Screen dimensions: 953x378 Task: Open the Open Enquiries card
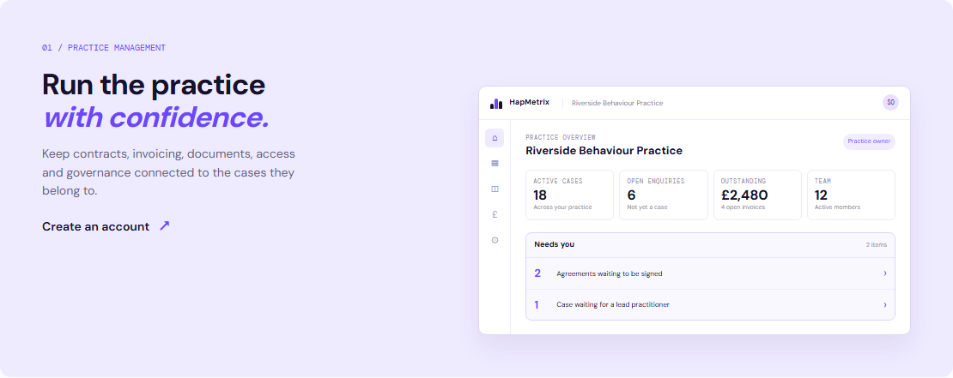[x=663, y=195]
